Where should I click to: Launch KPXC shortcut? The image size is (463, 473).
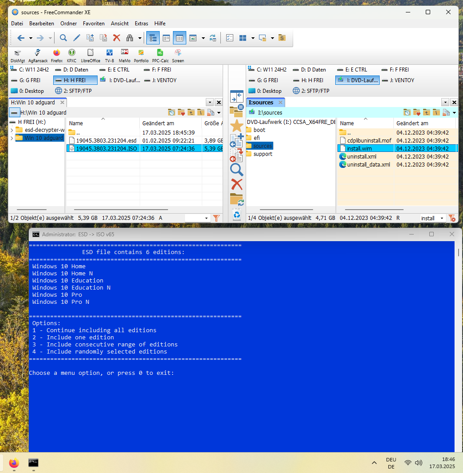coord(72,56)
